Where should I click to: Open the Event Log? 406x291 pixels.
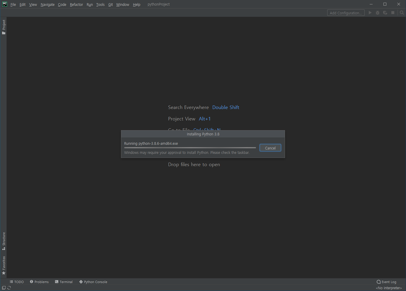(386, 282)
